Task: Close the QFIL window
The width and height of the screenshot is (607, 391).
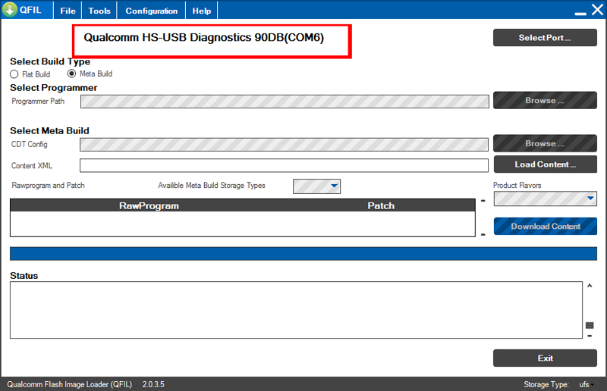Action: pos(598,10)
